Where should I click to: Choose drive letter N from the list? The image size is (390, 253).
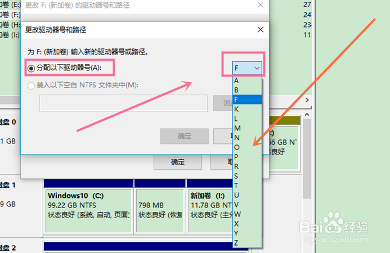point(247,138)
